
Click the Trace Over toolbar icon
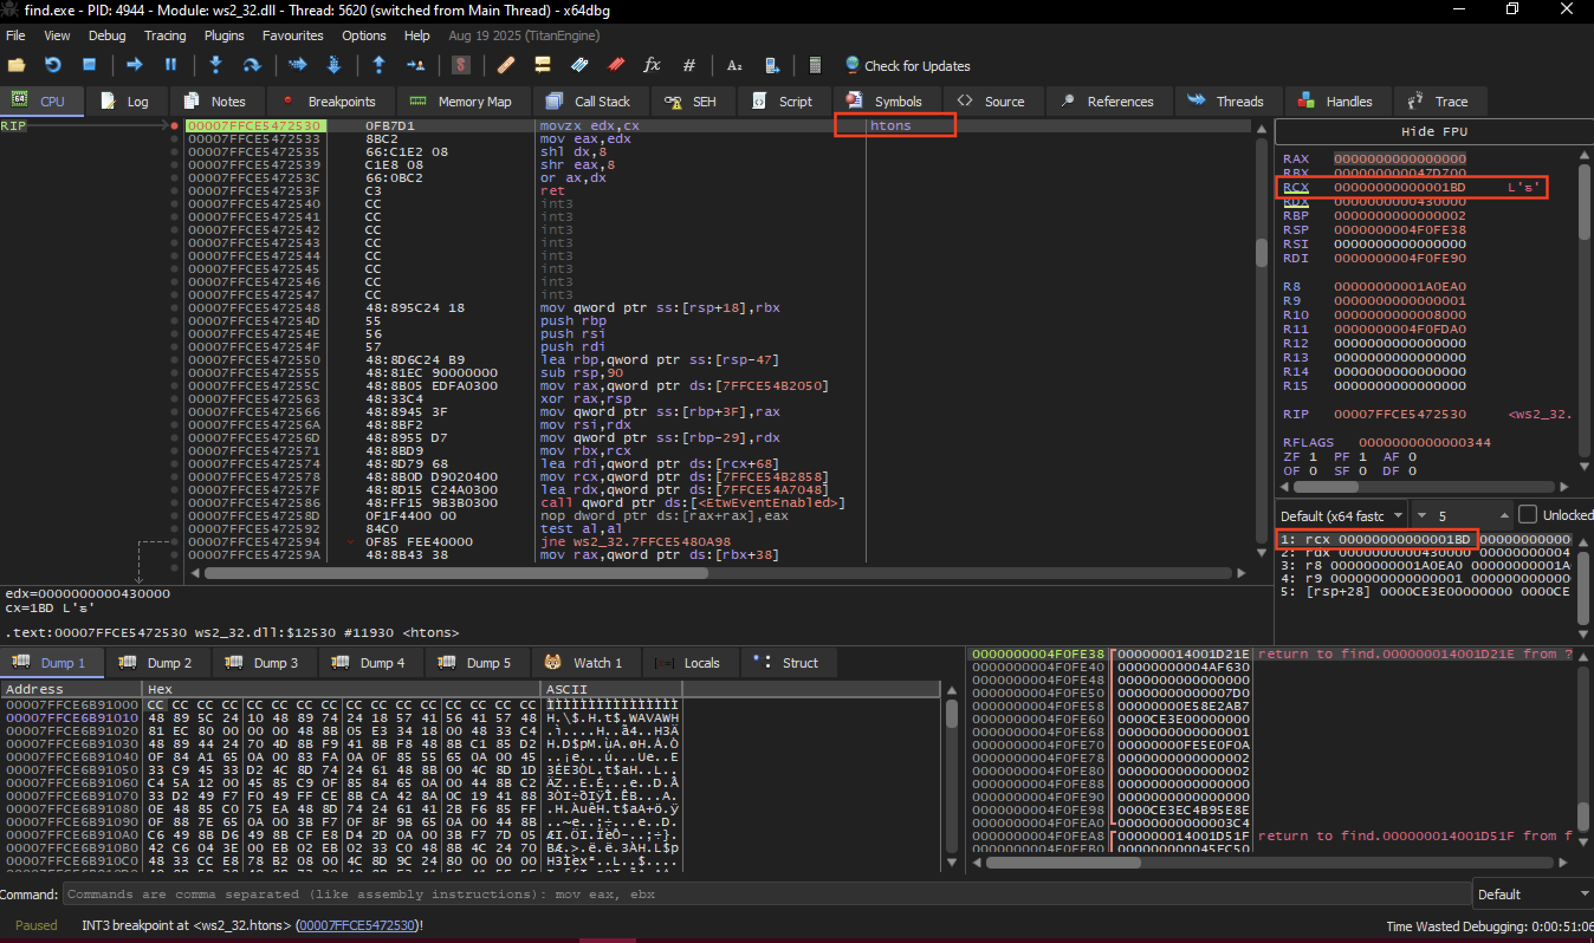click(334, 65)
